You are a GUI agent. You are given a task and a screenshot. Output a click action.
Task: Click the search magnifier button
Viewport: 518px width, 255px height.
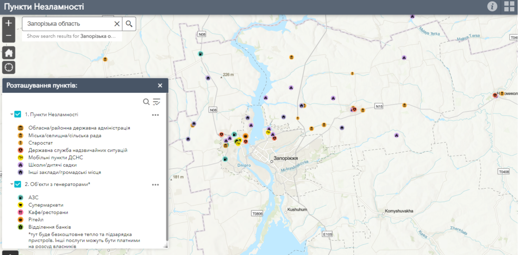[129, 24]
